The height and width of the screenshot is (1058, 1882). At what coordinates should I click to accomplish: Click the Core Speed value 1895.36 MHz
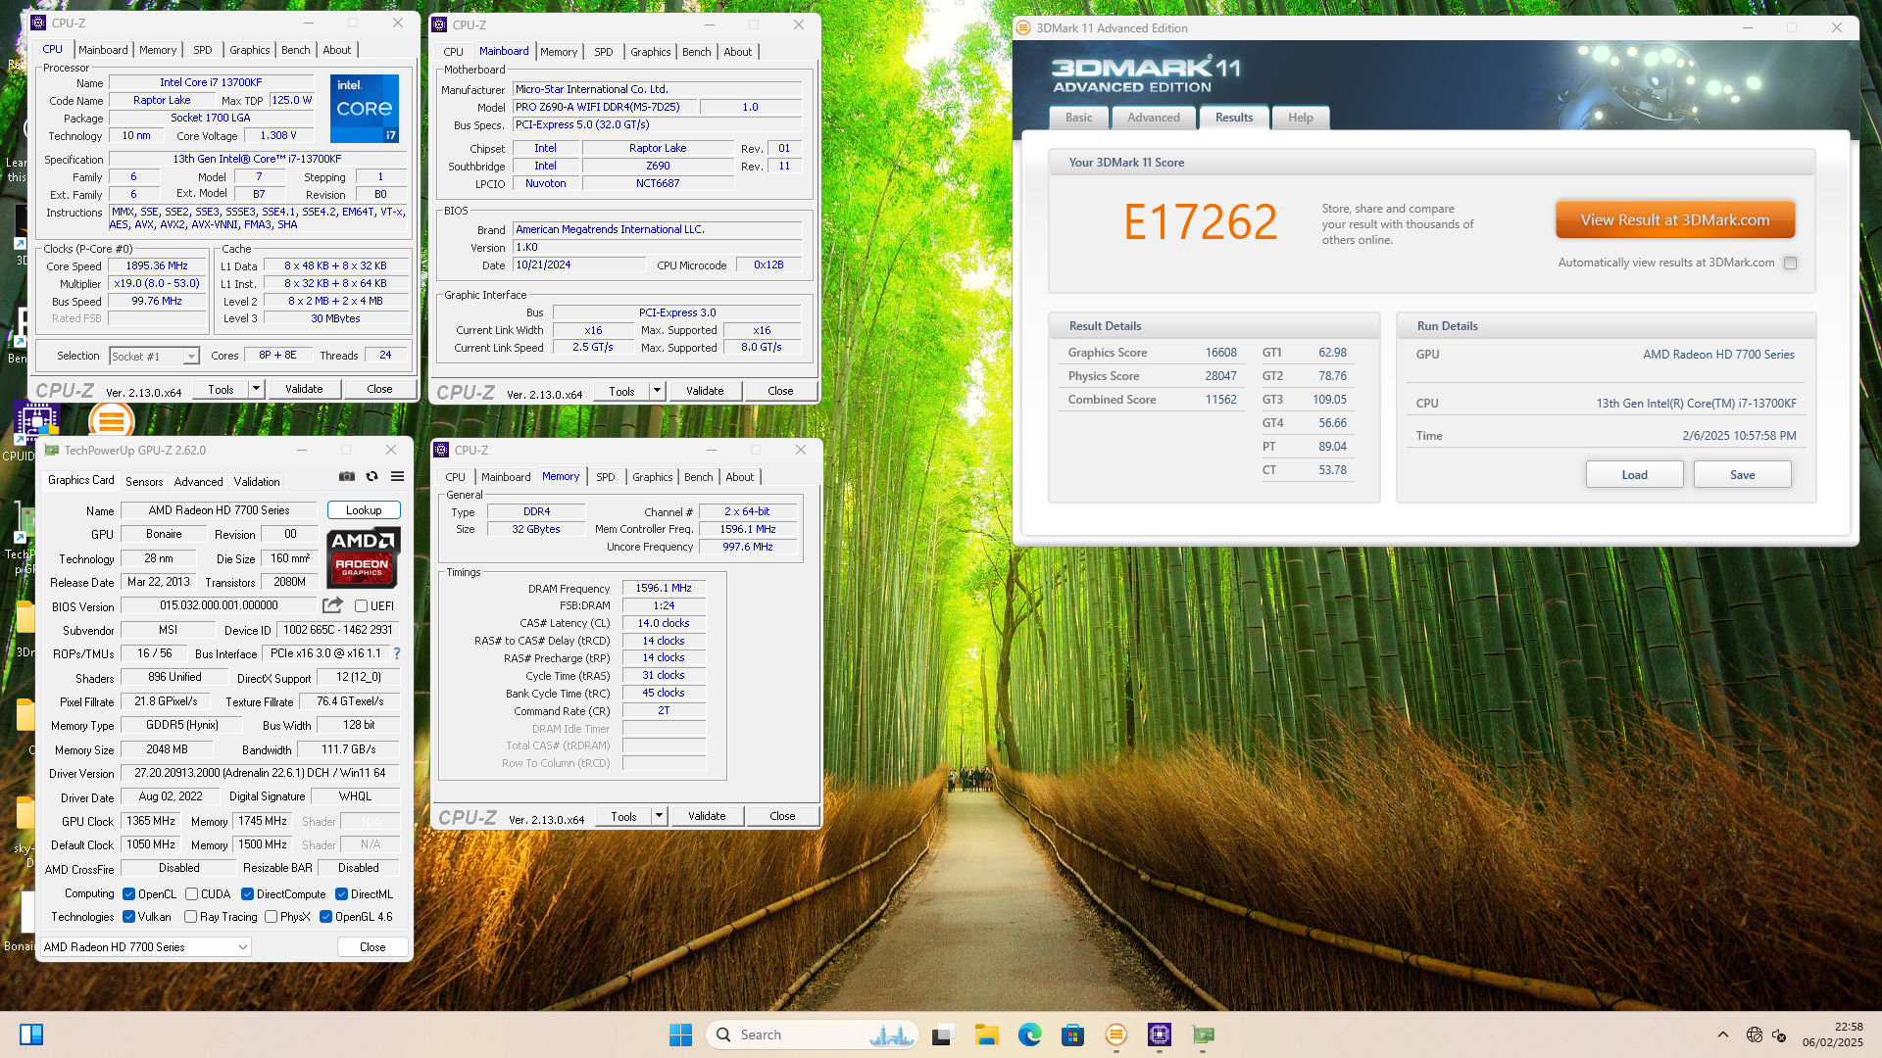(157, 266)
